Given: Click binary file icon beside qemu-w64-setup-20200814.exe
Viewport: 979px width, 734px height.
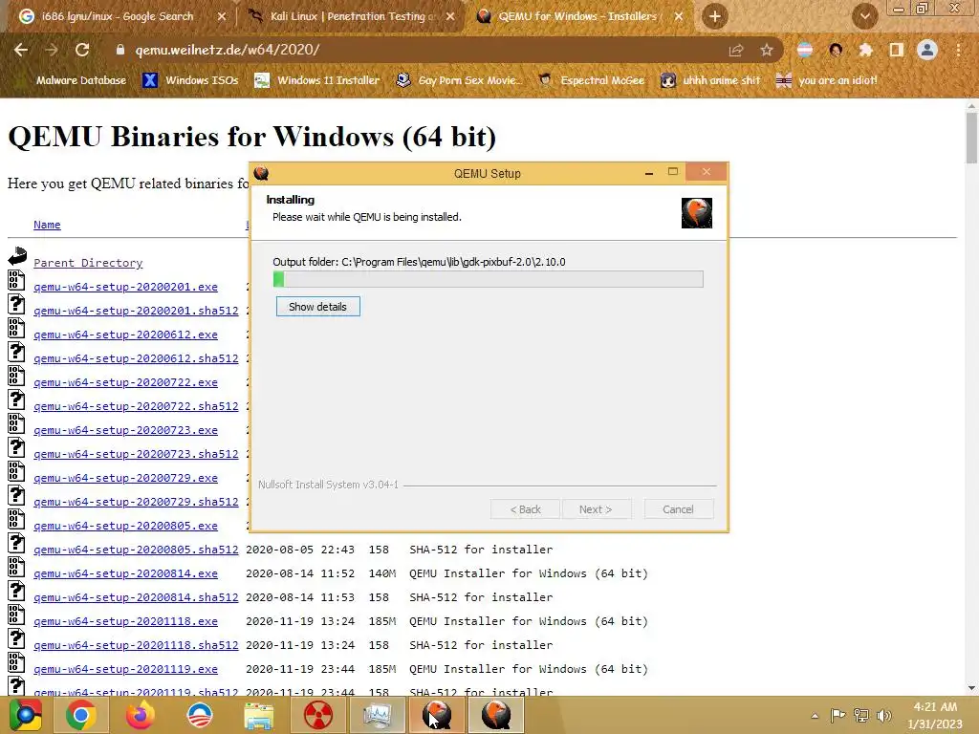Looking at the screenshot, I should (x=16, y=567).
